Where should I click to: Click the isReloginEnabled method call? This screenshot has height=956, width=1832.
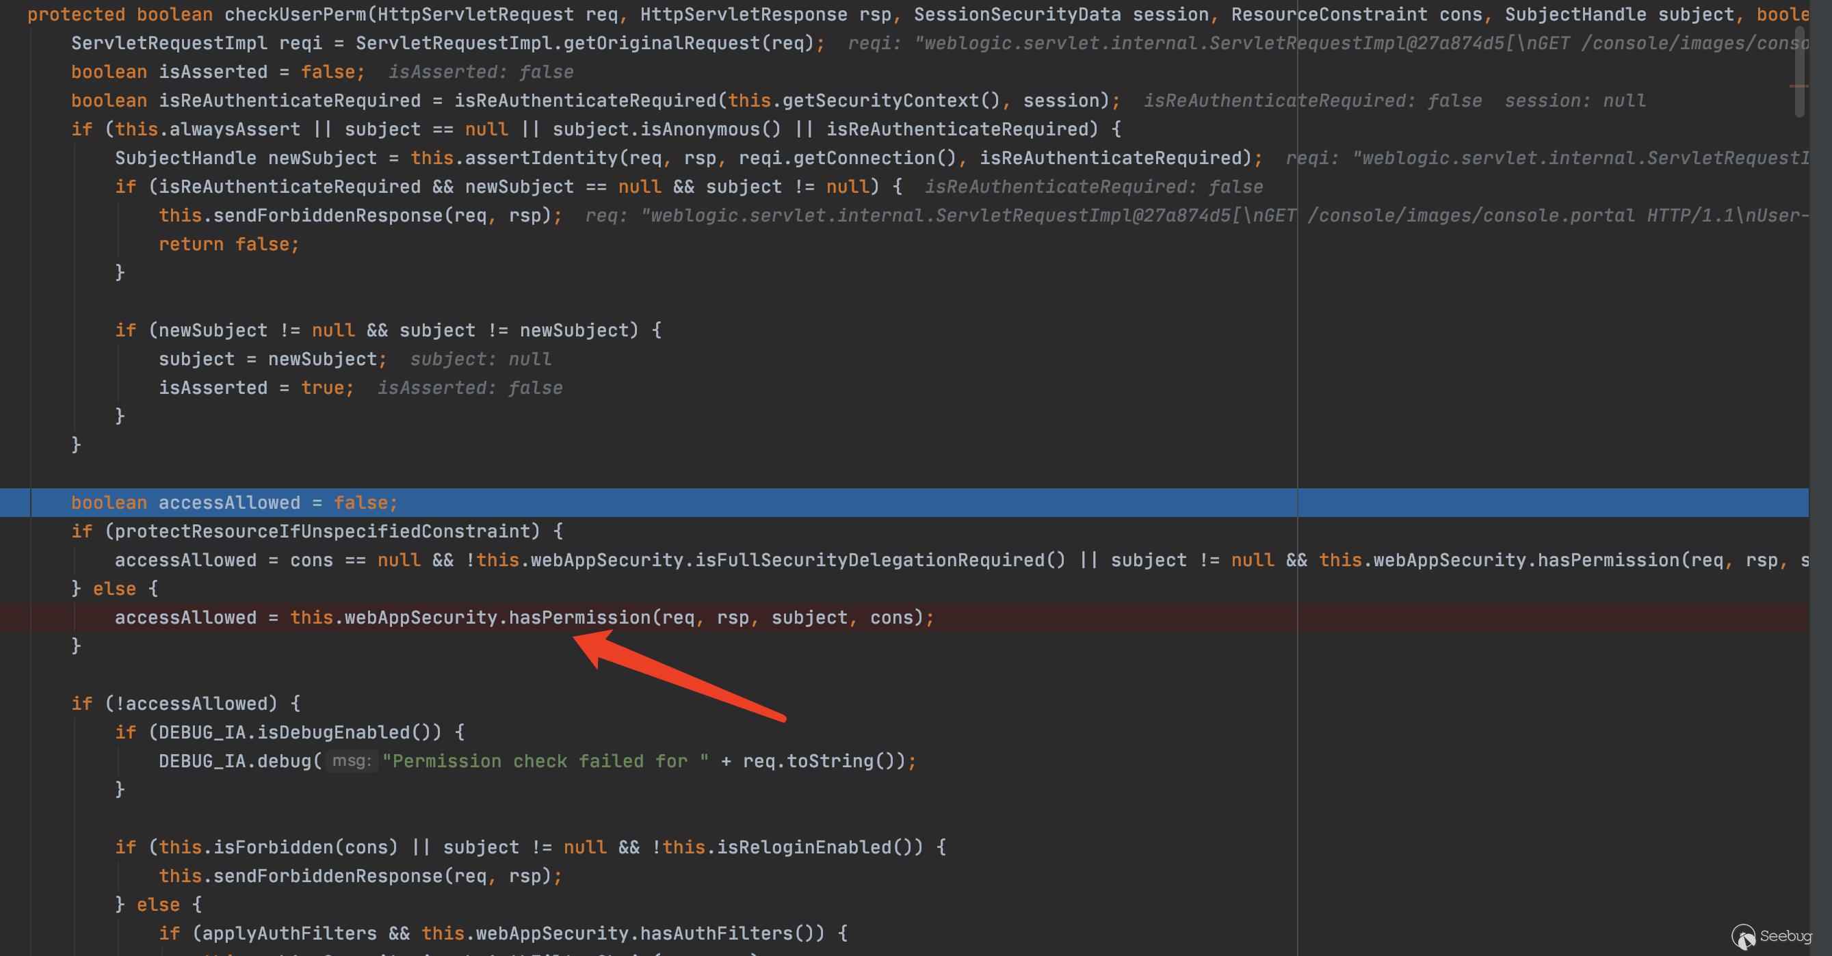(x=804, y=847)
